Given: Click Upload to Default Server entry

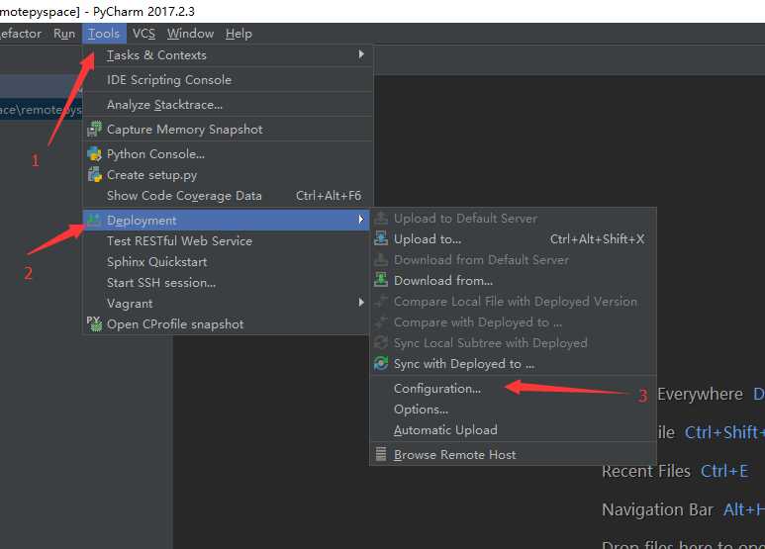Looking at the screenshot, I should point(513,219).
